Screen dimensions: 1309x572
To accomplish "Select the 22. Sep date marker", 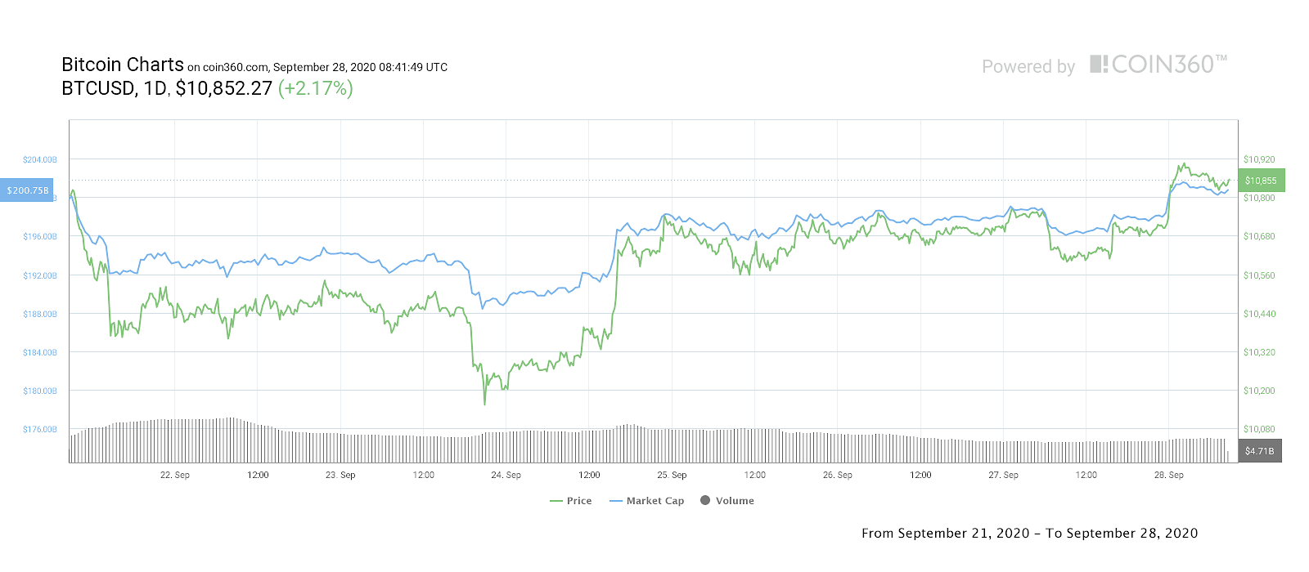I will pyautogui.click(x=174, y=475).
